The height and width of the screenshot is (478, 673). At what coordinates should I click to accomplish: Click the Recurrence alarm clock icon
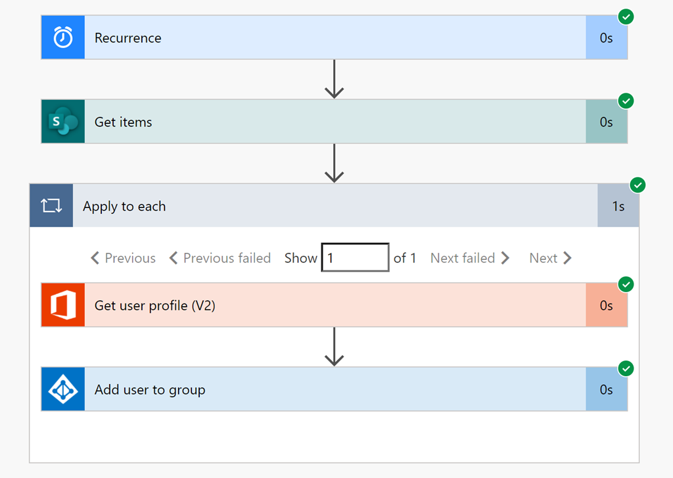(63, 37)
